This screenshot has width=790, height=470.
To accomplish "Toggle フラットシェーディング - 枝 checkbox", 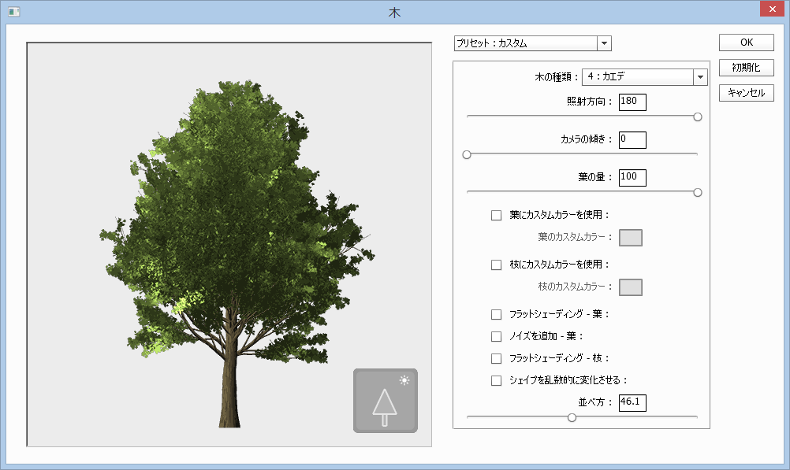I will 497,359.
